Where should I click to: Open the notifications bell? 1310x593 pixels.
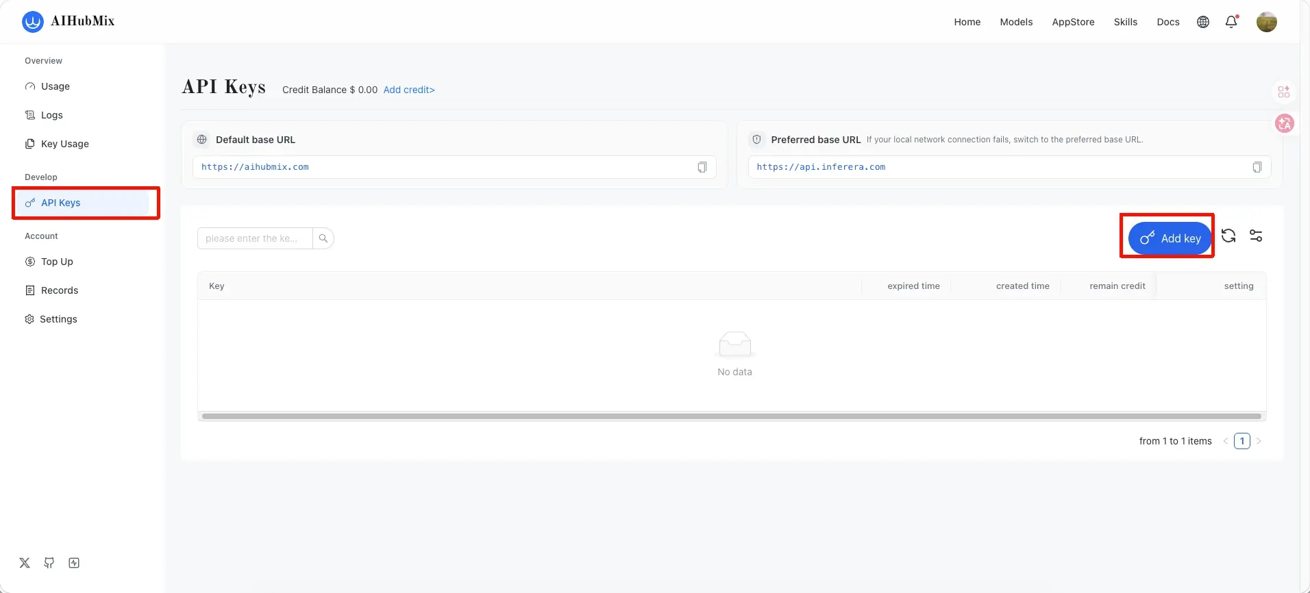coord(1231,22)
